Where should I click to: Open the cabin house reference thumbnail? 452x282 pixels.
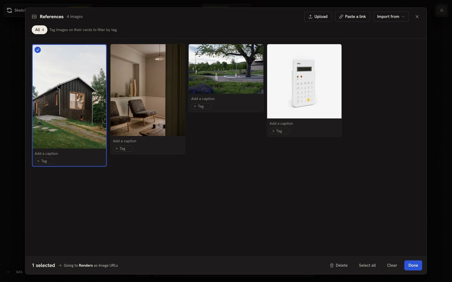pyautogui.click(x=69, y=96)
